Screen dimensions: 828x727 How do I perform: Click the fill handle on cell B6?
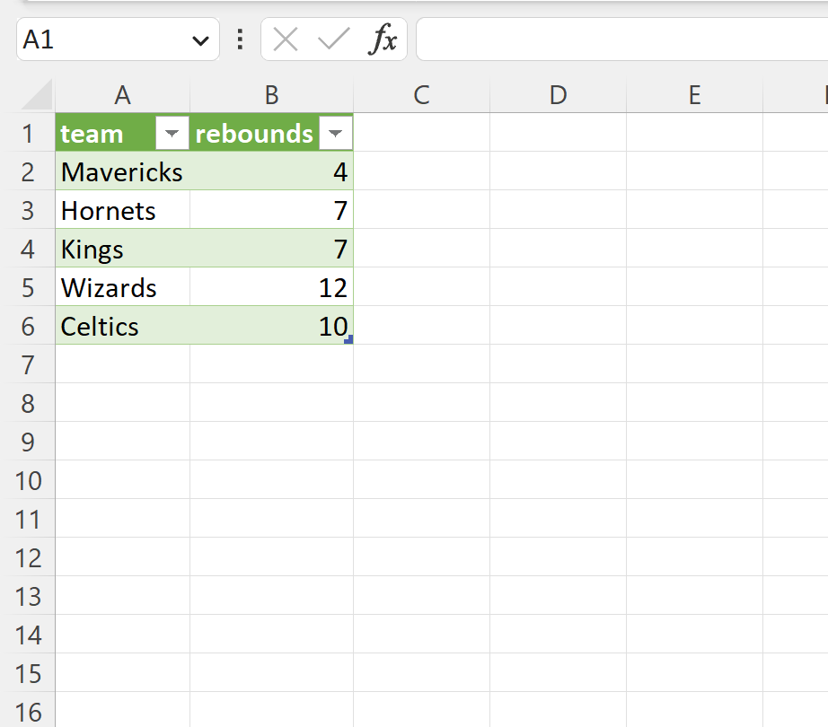(350, 341)
